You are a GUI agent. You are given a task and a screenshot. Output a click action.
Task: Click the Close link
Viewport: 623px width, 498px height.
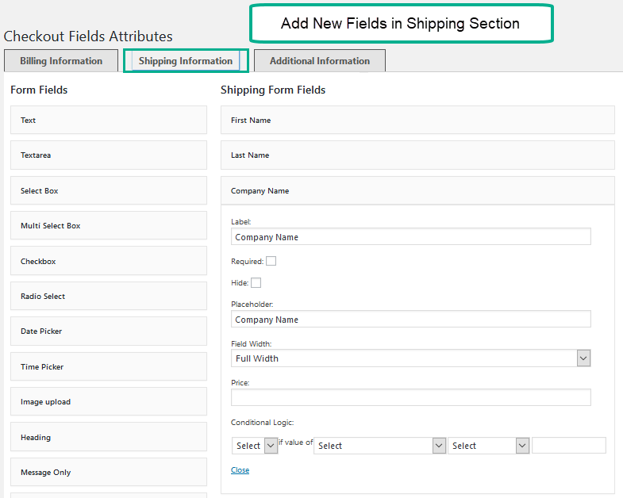click(x=240, y=470)
